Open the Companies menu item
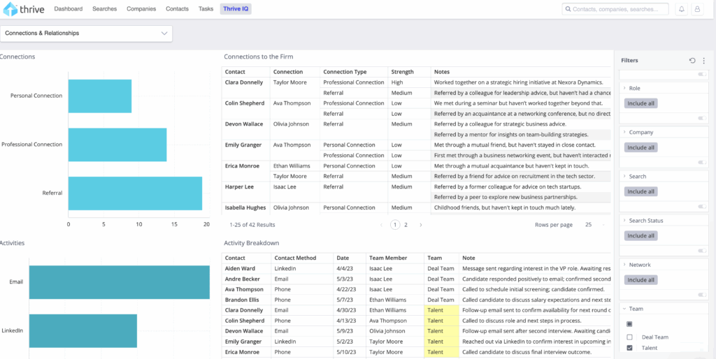 (x=141, y=9)
